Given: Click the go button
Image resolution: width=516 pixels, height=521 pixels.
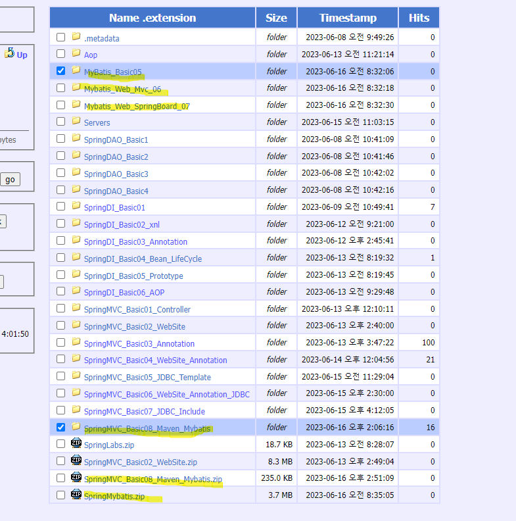Looking at the screenshot, I should coord(10,180).
